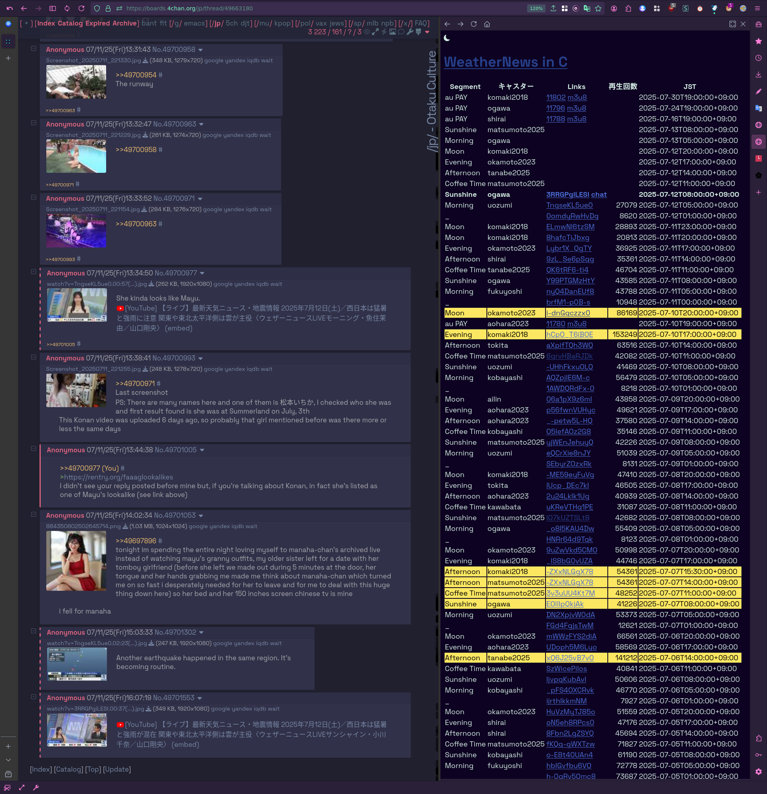Open the WeatherNews in C title link
Viewport: 767px width, 794px height.
(505, 61)
